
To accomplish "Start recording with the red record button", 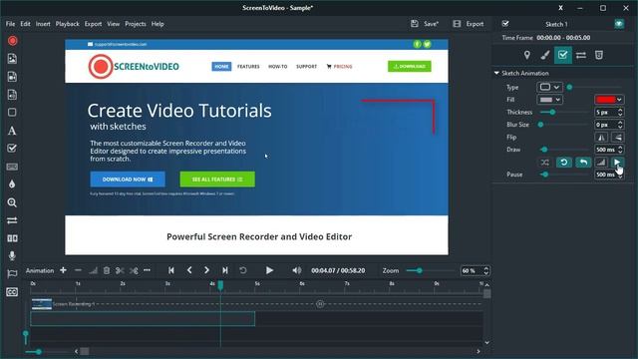I will (13, 41).
